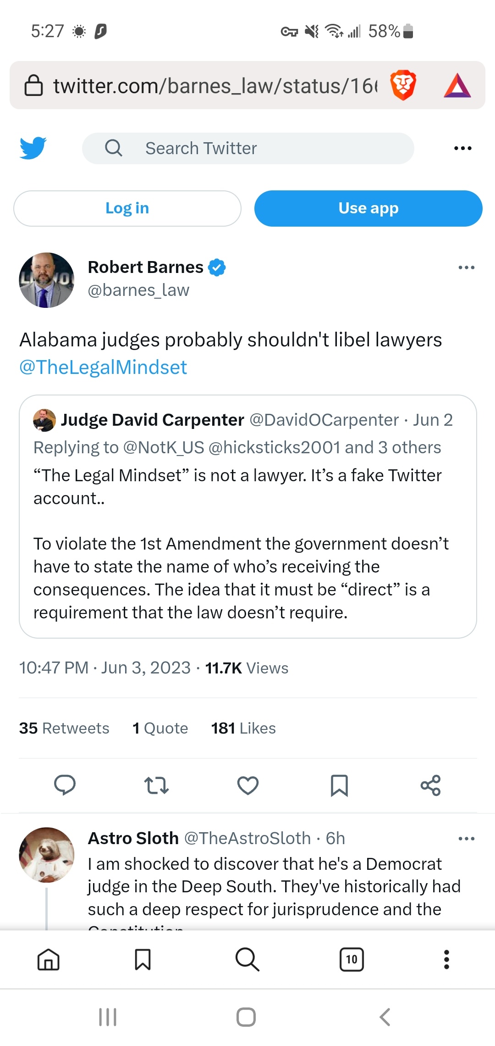Open the @TheLegalMindset mention link
Screen dimensions: 495x1046
pos(103,367)
